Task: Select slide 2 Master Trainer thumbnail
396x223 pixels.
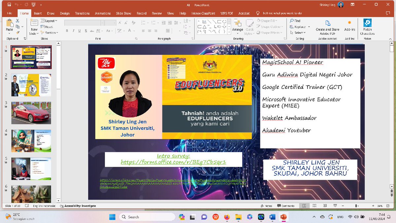Action: click(x=31, y=85)
